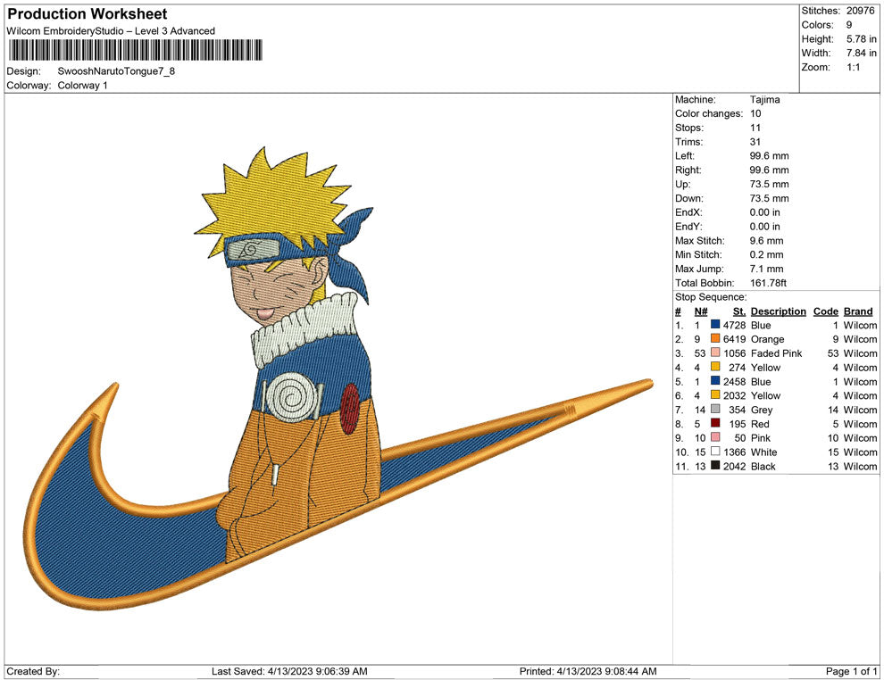The width and height of the screenshot is (884, 680).
Task: Click the Faded Pink description text
Action: [x=776, y=353]
